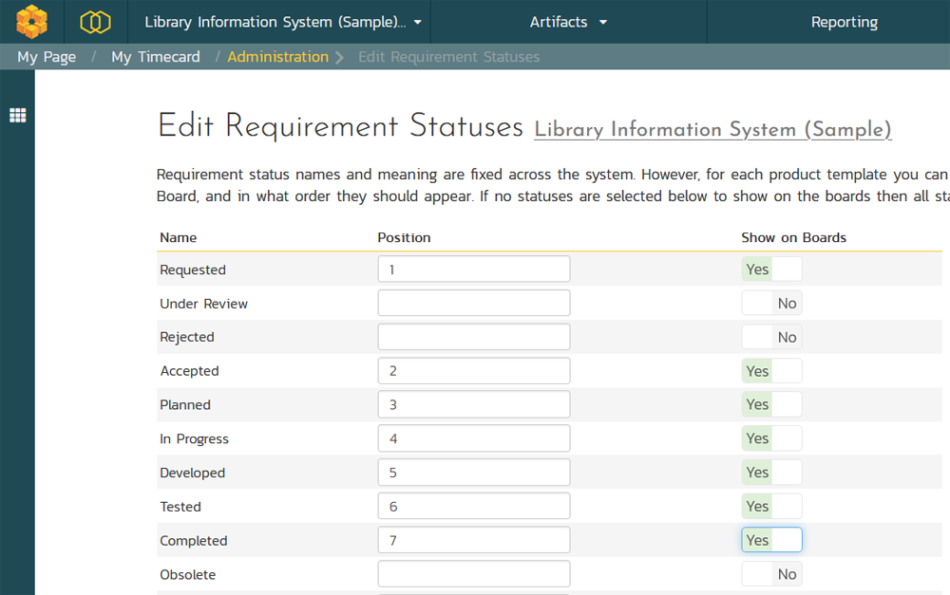950x595 pixels.
Task: Toggle Show on Boards for Requested
Action: pyautogui.click(x=771, y=270)
